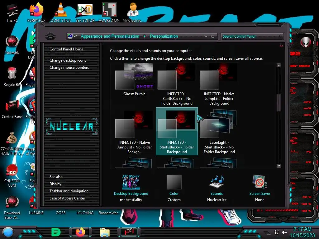The image size is (319, 239).
Task: Open the HOOKED ON desktop shortcut
Action: 109,12
